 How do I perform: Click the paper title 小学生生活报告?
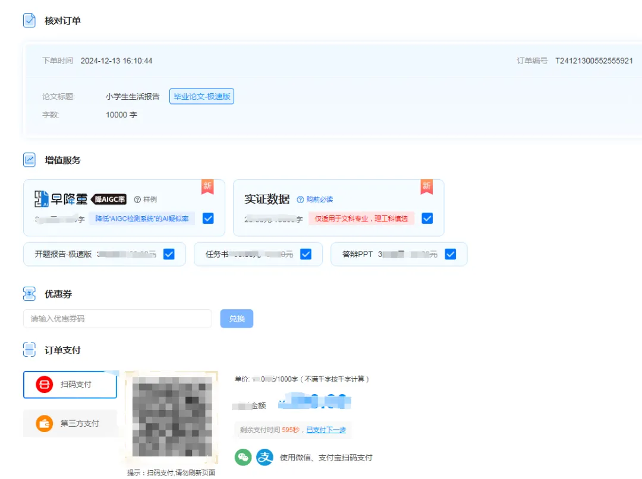(133, 97)
